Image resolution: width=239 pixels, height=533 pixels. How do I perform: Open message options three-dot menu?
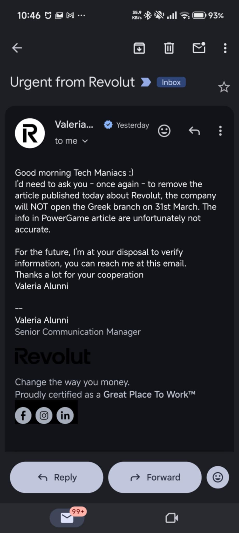pos(220,131)
